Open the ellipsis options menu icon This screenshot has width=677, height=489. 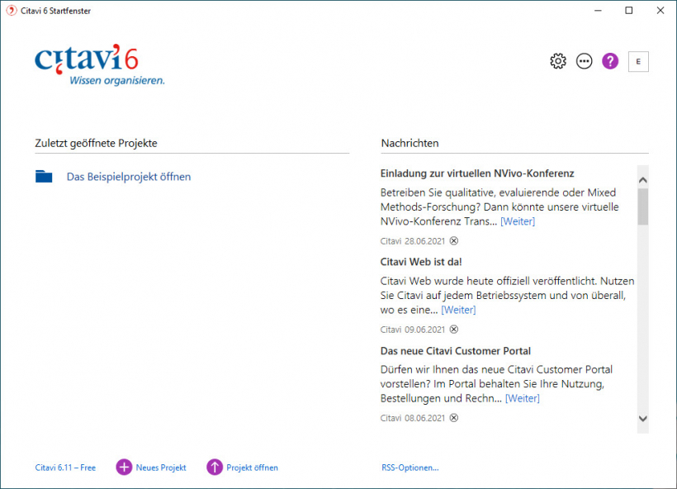(x=584, y=60)
